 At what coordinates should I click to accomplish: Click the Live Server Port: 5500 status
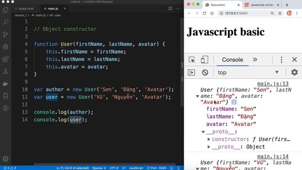point(156,168)
